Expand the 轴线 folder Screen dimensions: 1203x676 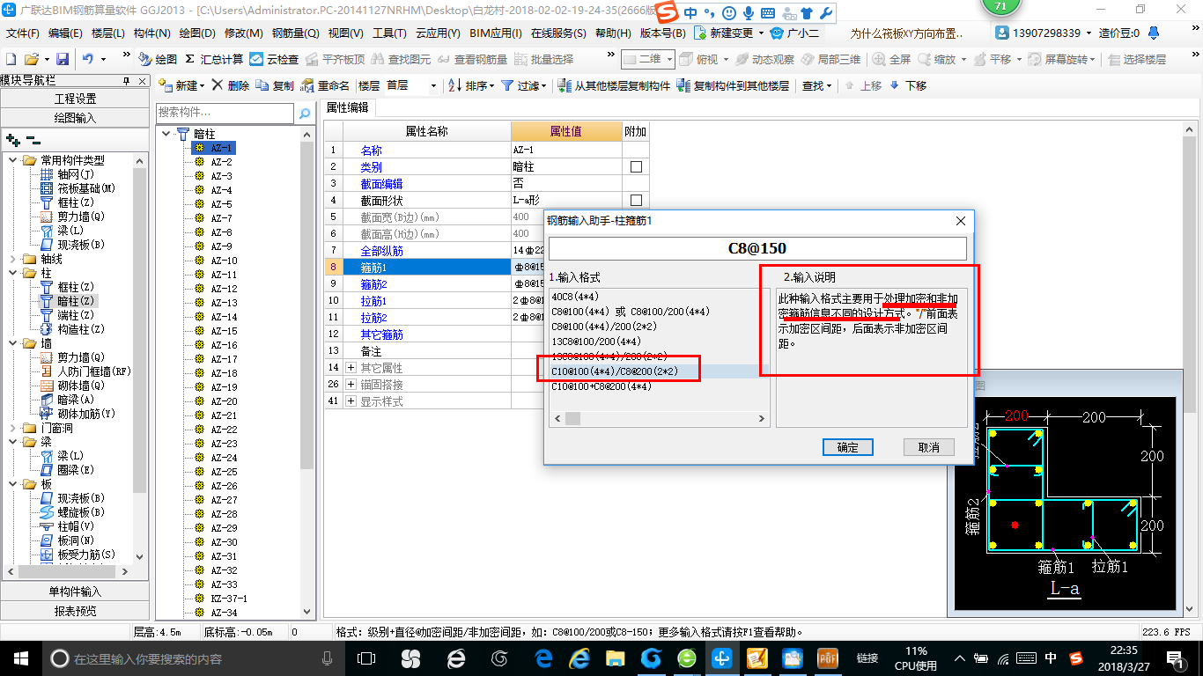pos(13,259)
